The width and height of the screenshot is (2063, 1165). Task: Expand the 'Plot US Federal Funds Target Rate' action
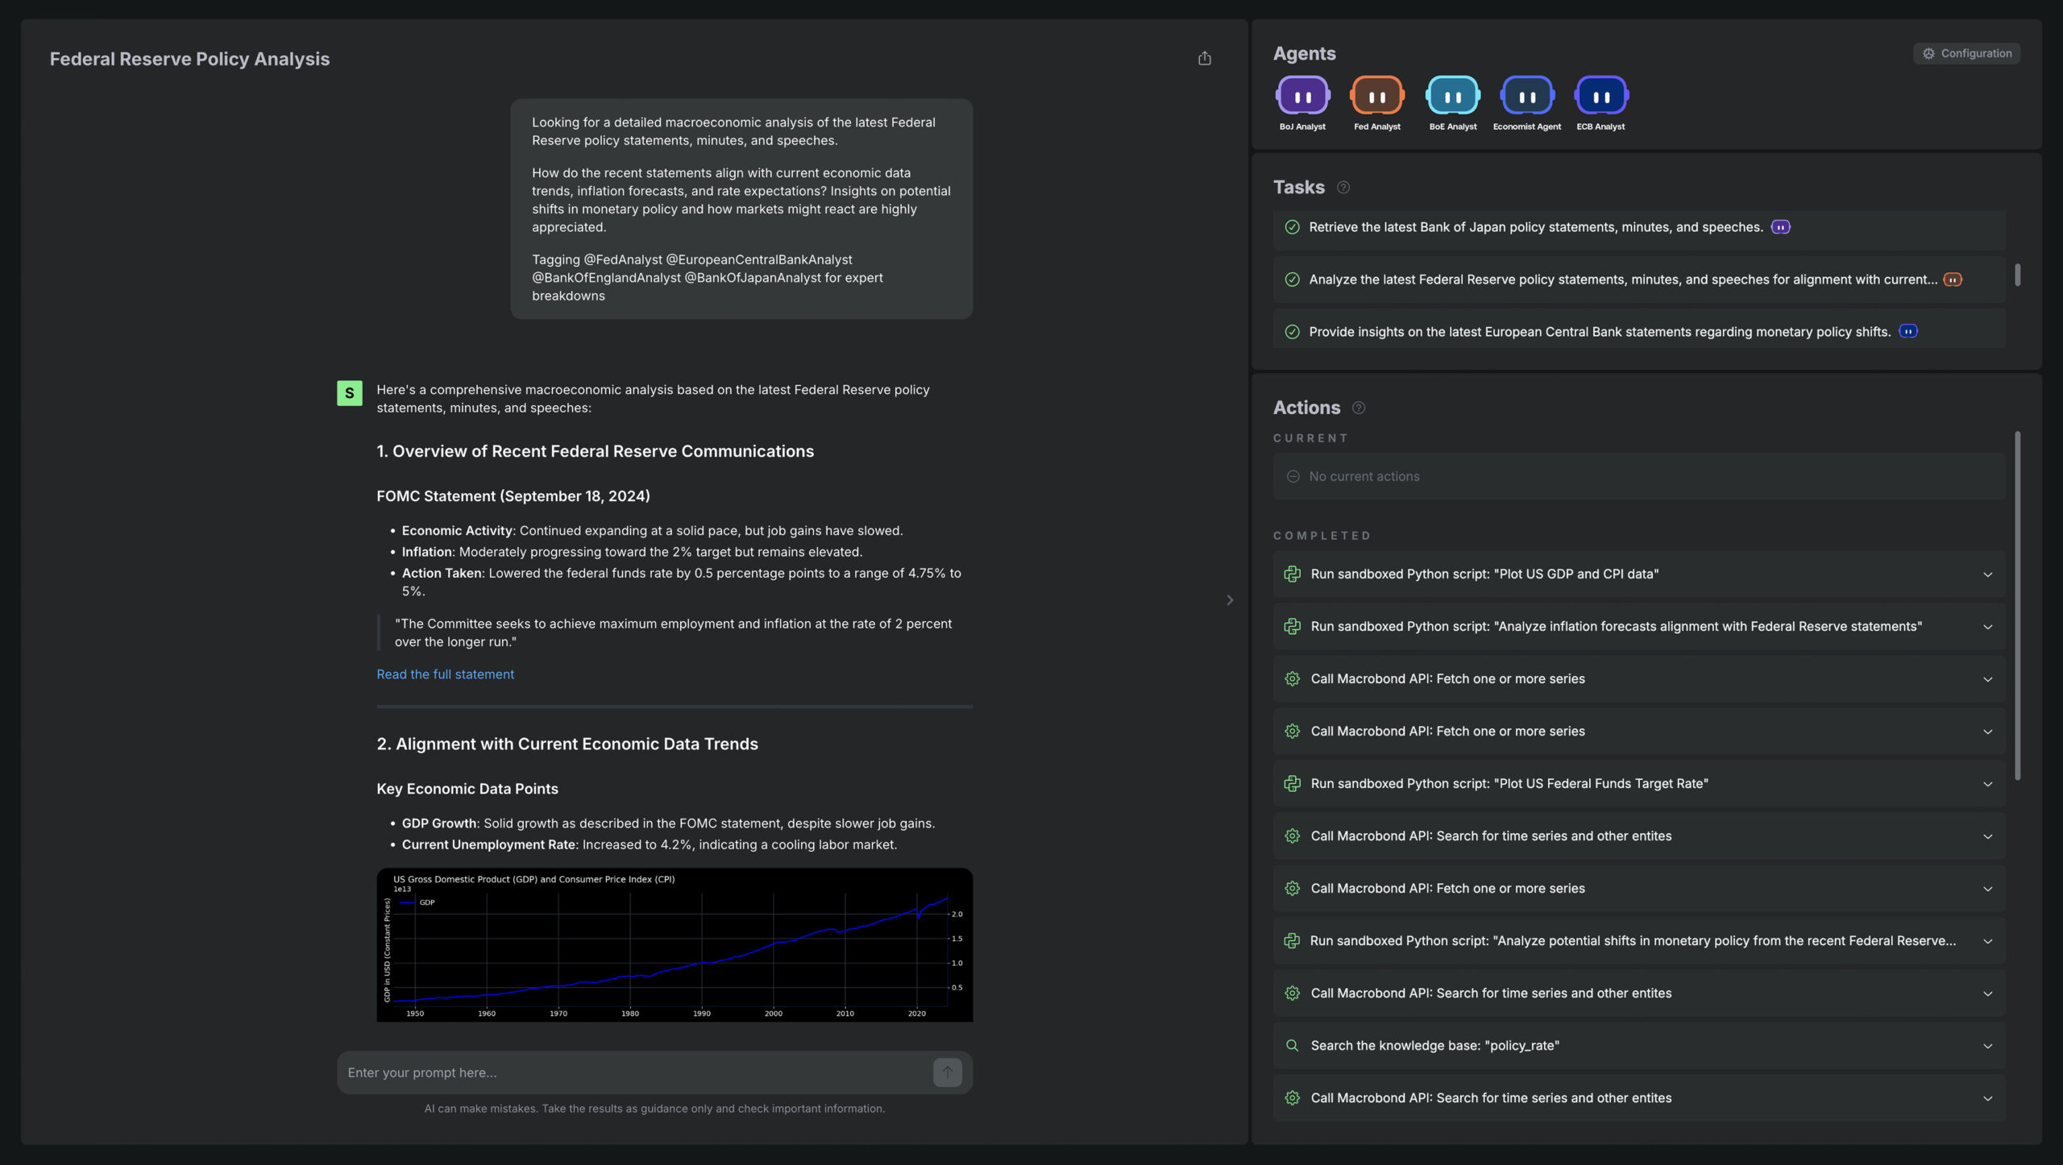pos(1987,784)
